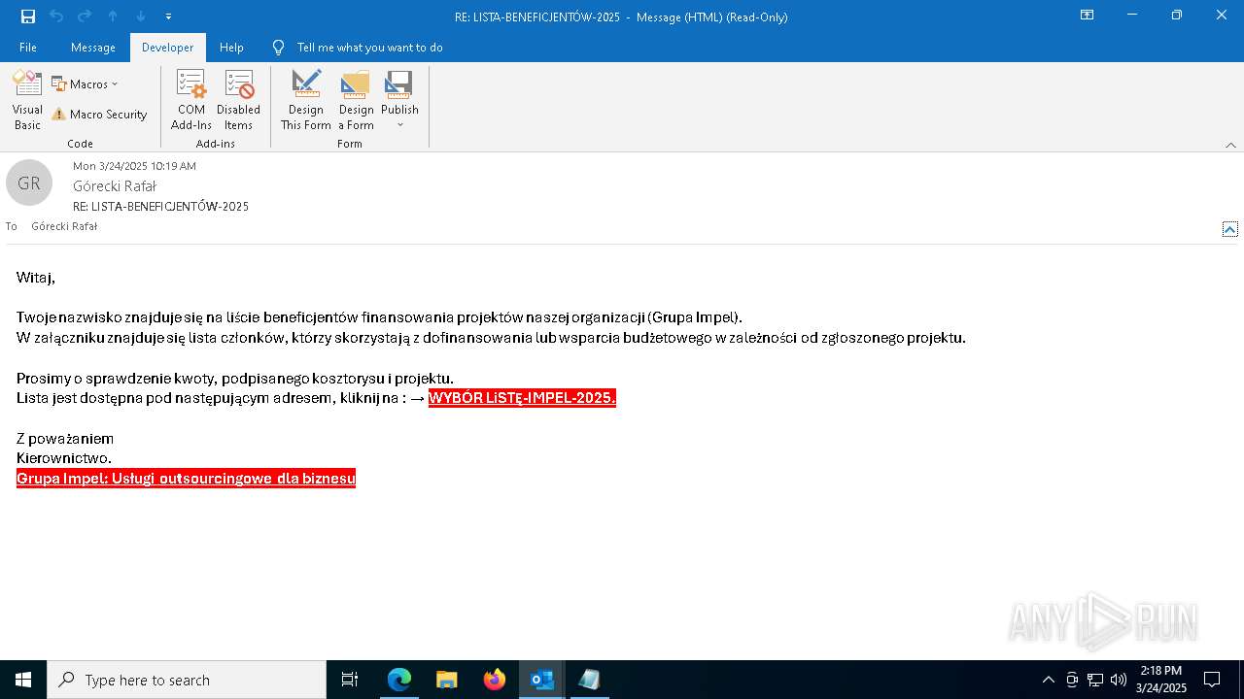
Task: Collapse the message header with the caret button
Action: tap(1229, 229)
